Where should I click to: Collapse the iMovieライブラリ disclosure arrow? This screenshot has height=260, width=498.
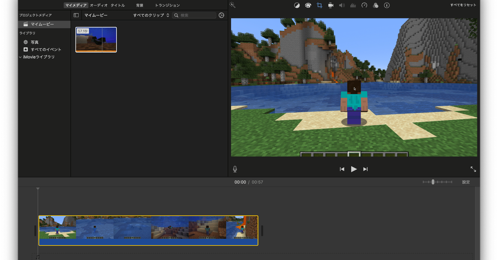(x=20, y=57)
